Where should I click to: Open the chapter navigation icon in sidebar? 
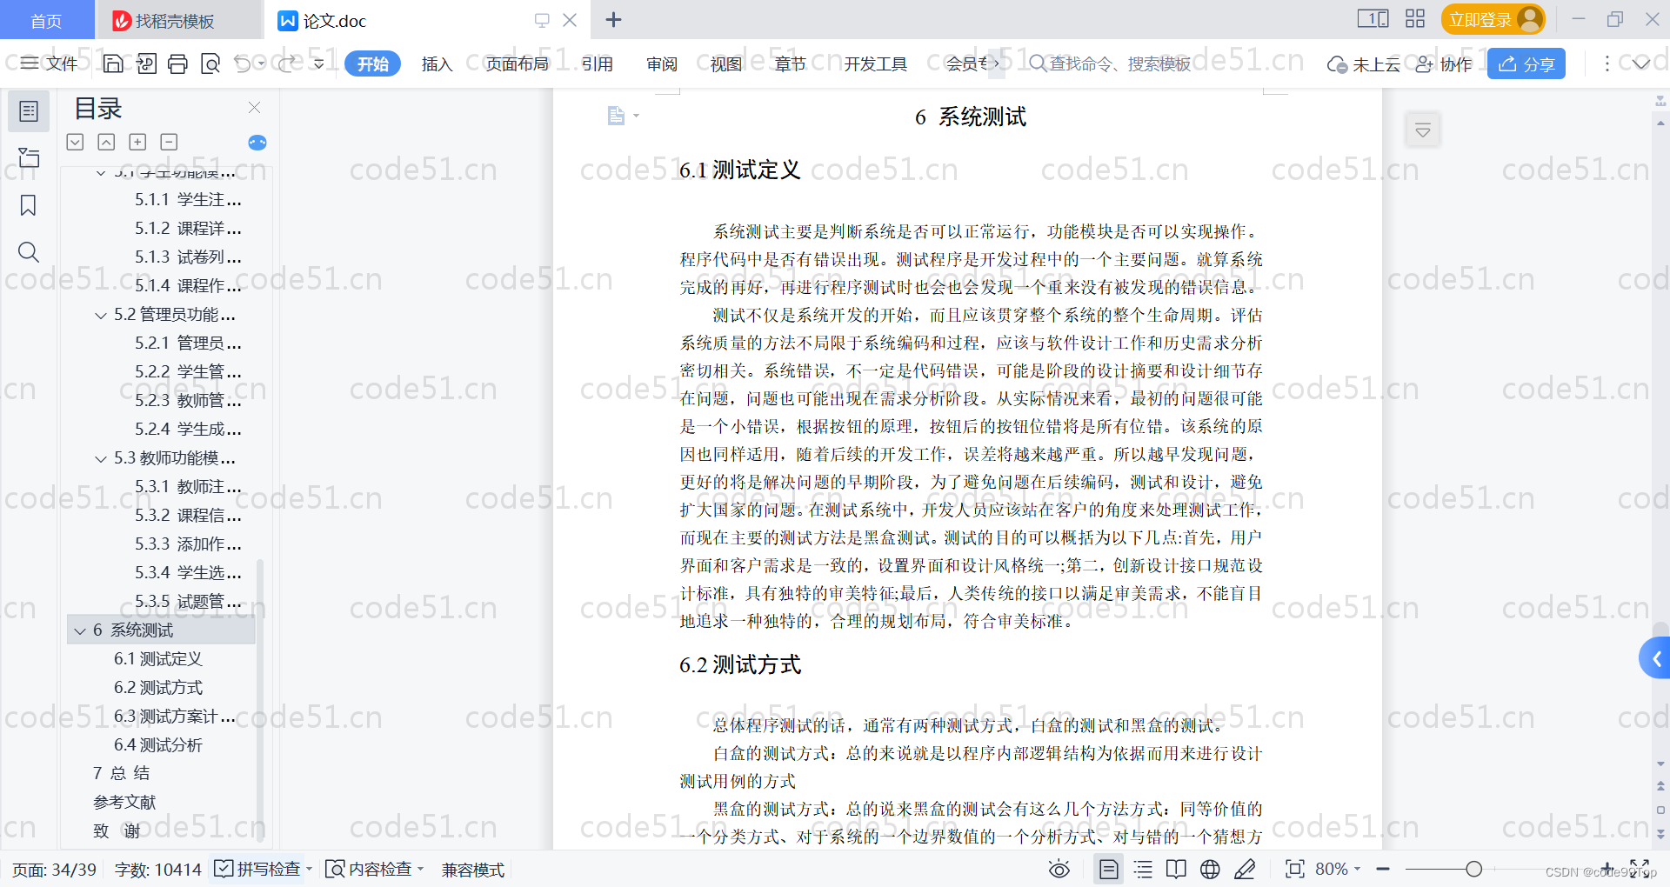[x=29, y=157]
